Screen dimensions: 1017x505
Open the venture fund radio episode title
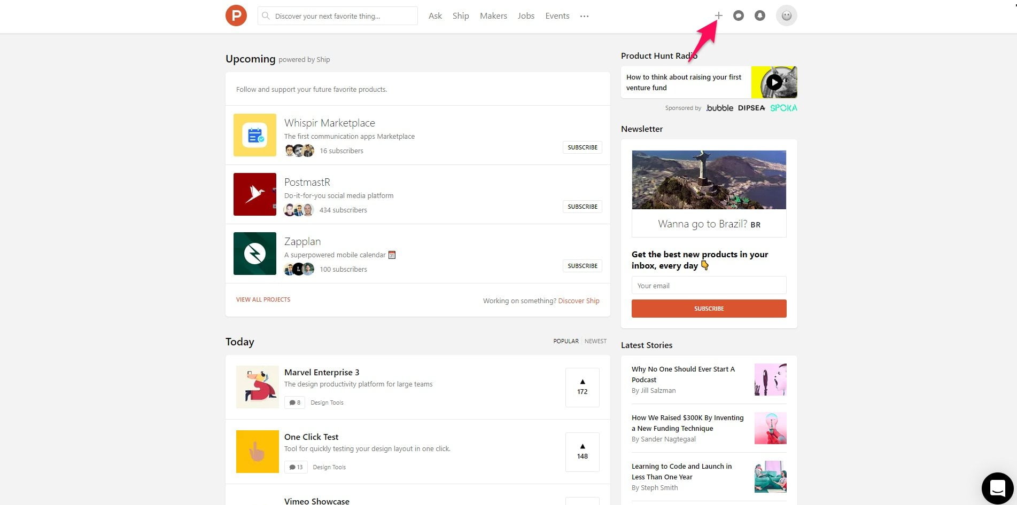coord(684,82)
